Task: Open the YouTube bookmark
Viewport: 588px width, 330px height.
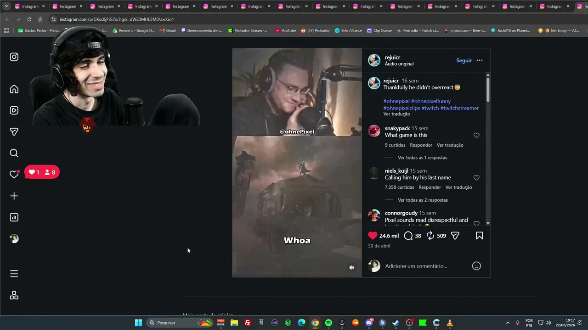Action: pyautogui.click(x=285, y=31)
